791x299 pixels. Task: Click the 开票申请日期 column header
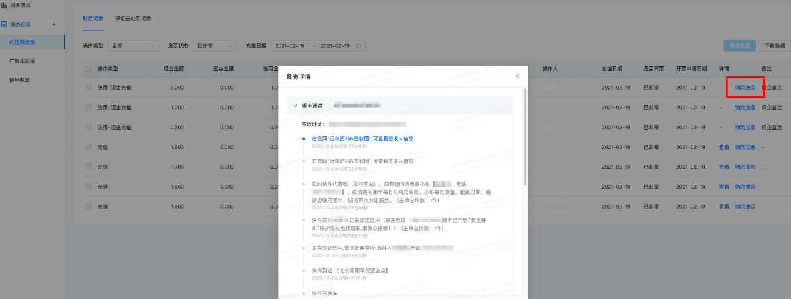(x=691, y=68)
